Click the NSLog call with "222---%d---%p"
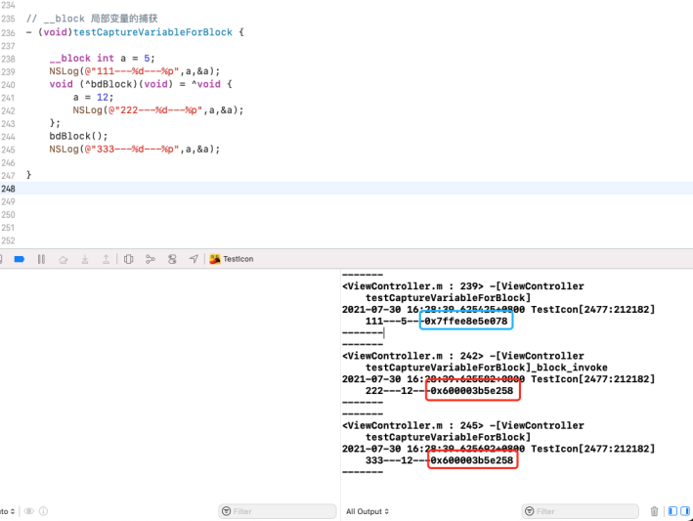This screenshot has height=521, width=693. pyautogui.click(x=158, y=110)
